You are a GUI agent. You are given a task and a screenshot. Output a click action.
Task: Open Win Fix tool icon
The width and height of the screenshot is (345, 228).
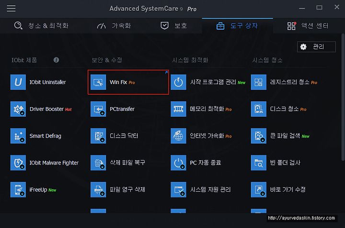coord(98,82)
